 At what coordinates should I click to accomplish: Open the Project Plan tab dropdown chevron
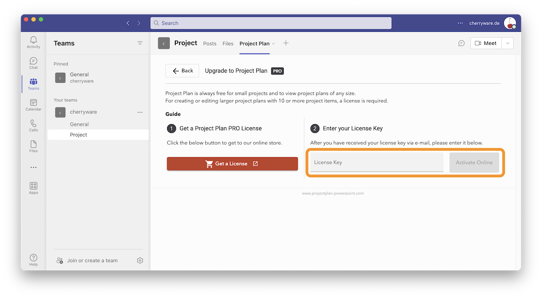pos(274,44)
